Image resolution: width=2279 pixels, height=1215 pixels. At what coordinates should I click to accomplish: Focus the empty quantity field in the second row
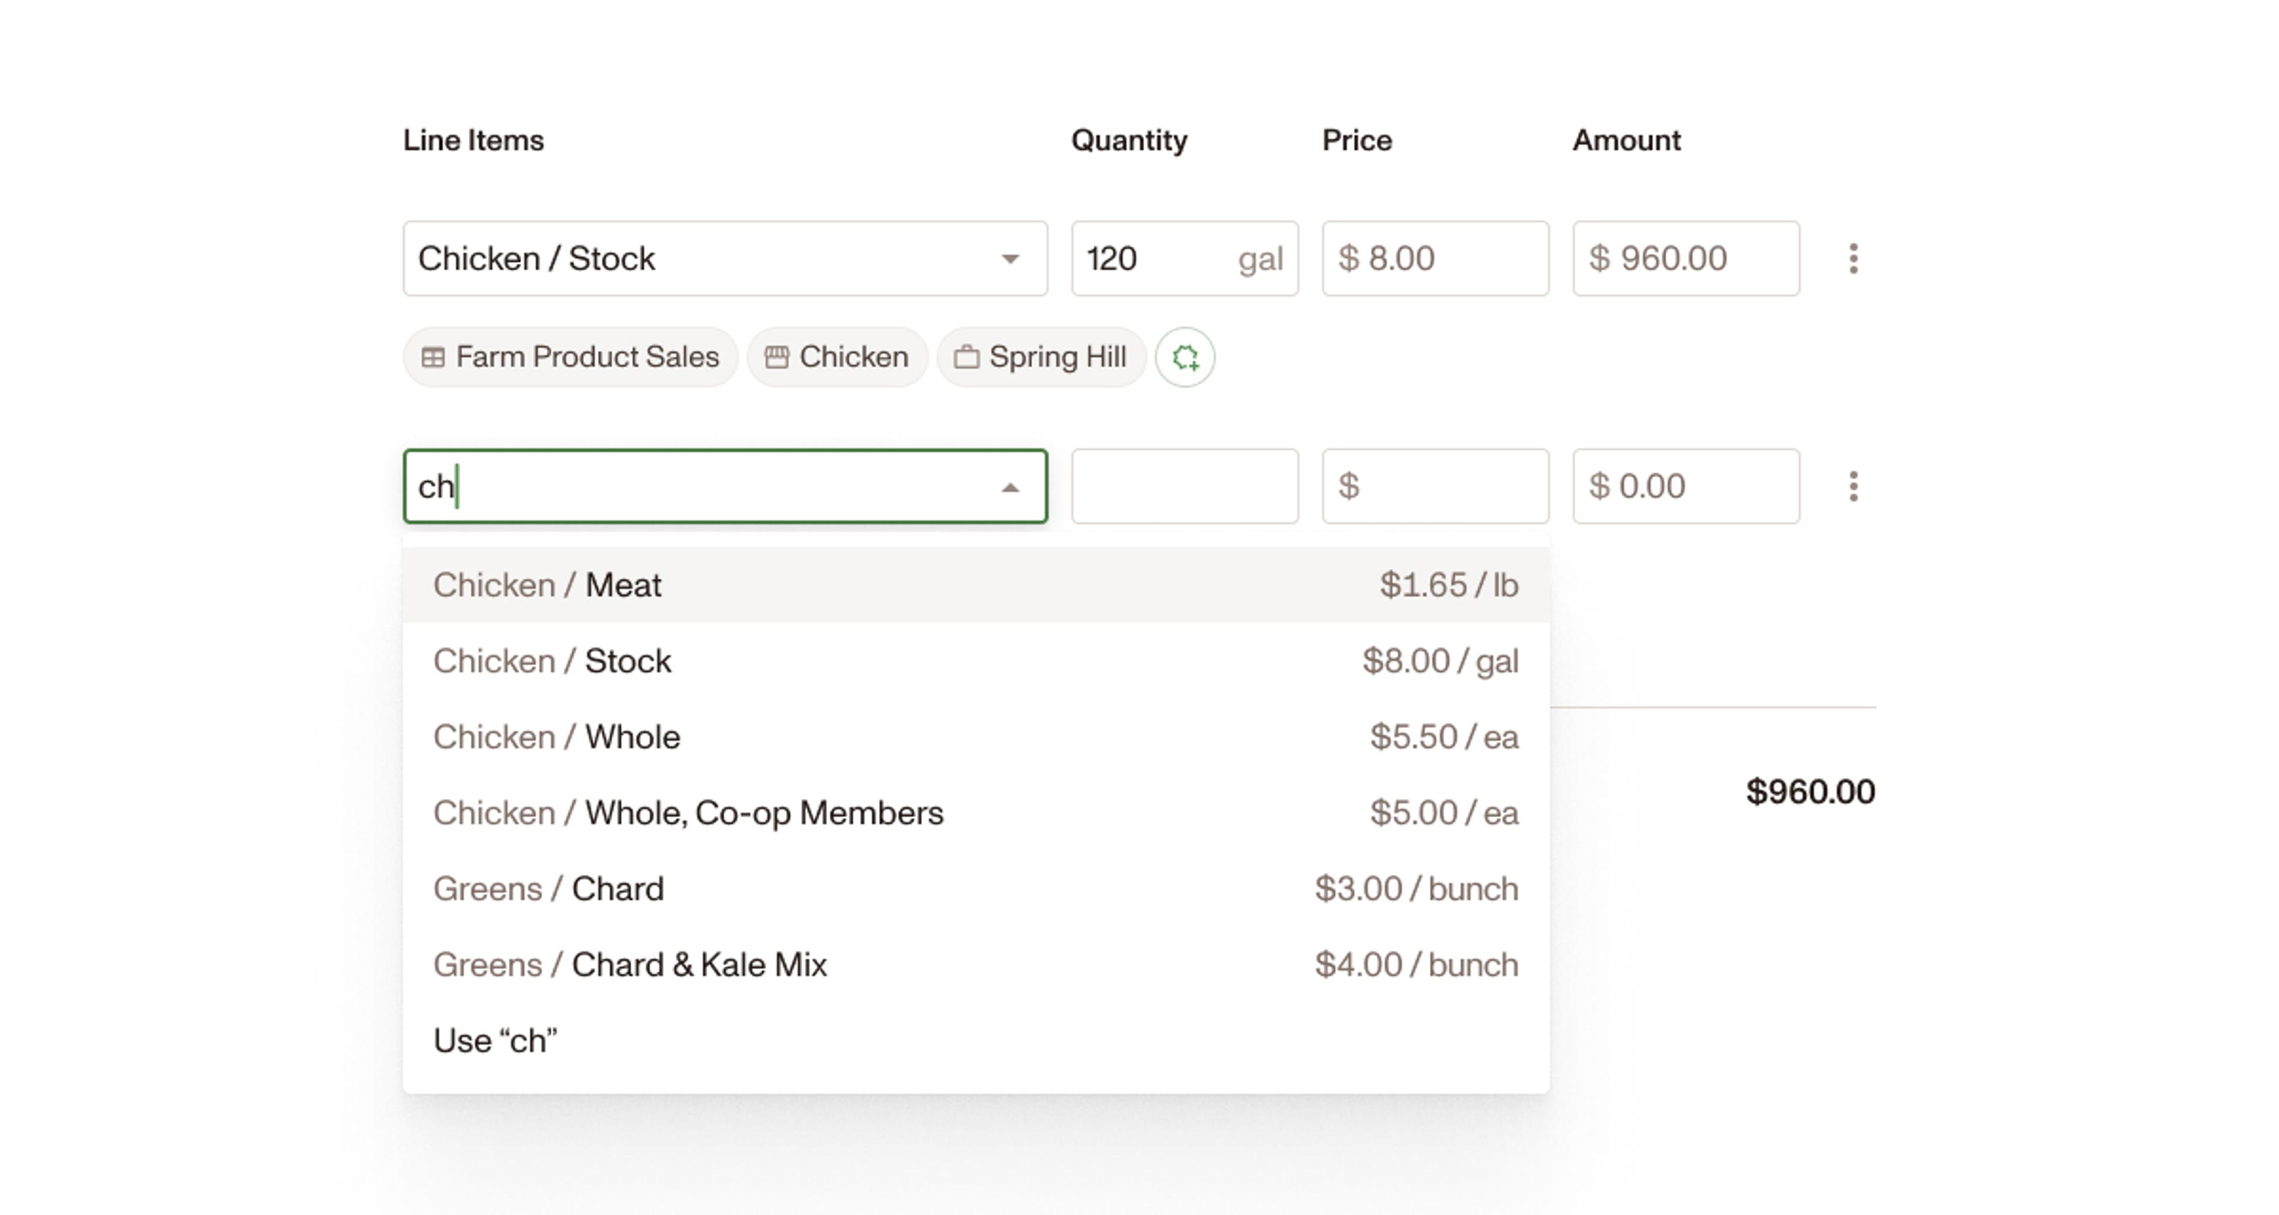pyautogui.click(x=1184, y=486)
